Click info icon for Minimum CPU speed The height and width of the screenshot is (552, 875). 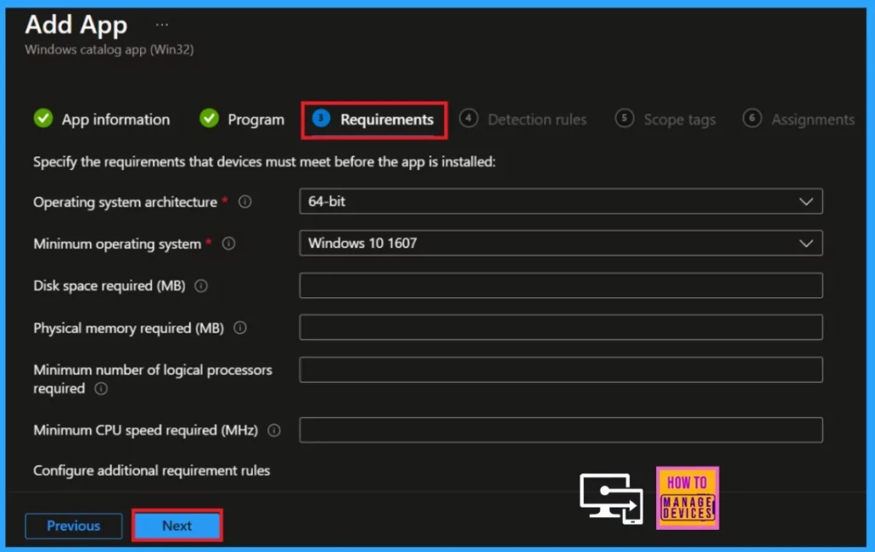274,431
